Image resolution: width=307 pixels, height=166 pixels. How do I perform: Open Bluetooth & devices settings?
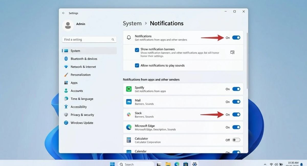point(89,59)
